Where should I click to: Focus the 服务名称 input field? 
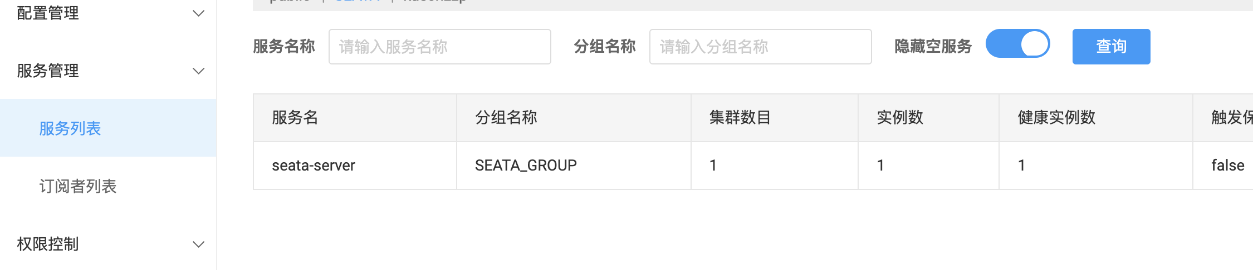[x=440, y=47]
